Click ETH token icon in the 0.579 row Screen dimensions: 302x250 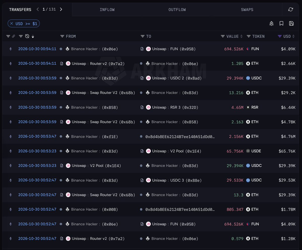coord(248,239)
